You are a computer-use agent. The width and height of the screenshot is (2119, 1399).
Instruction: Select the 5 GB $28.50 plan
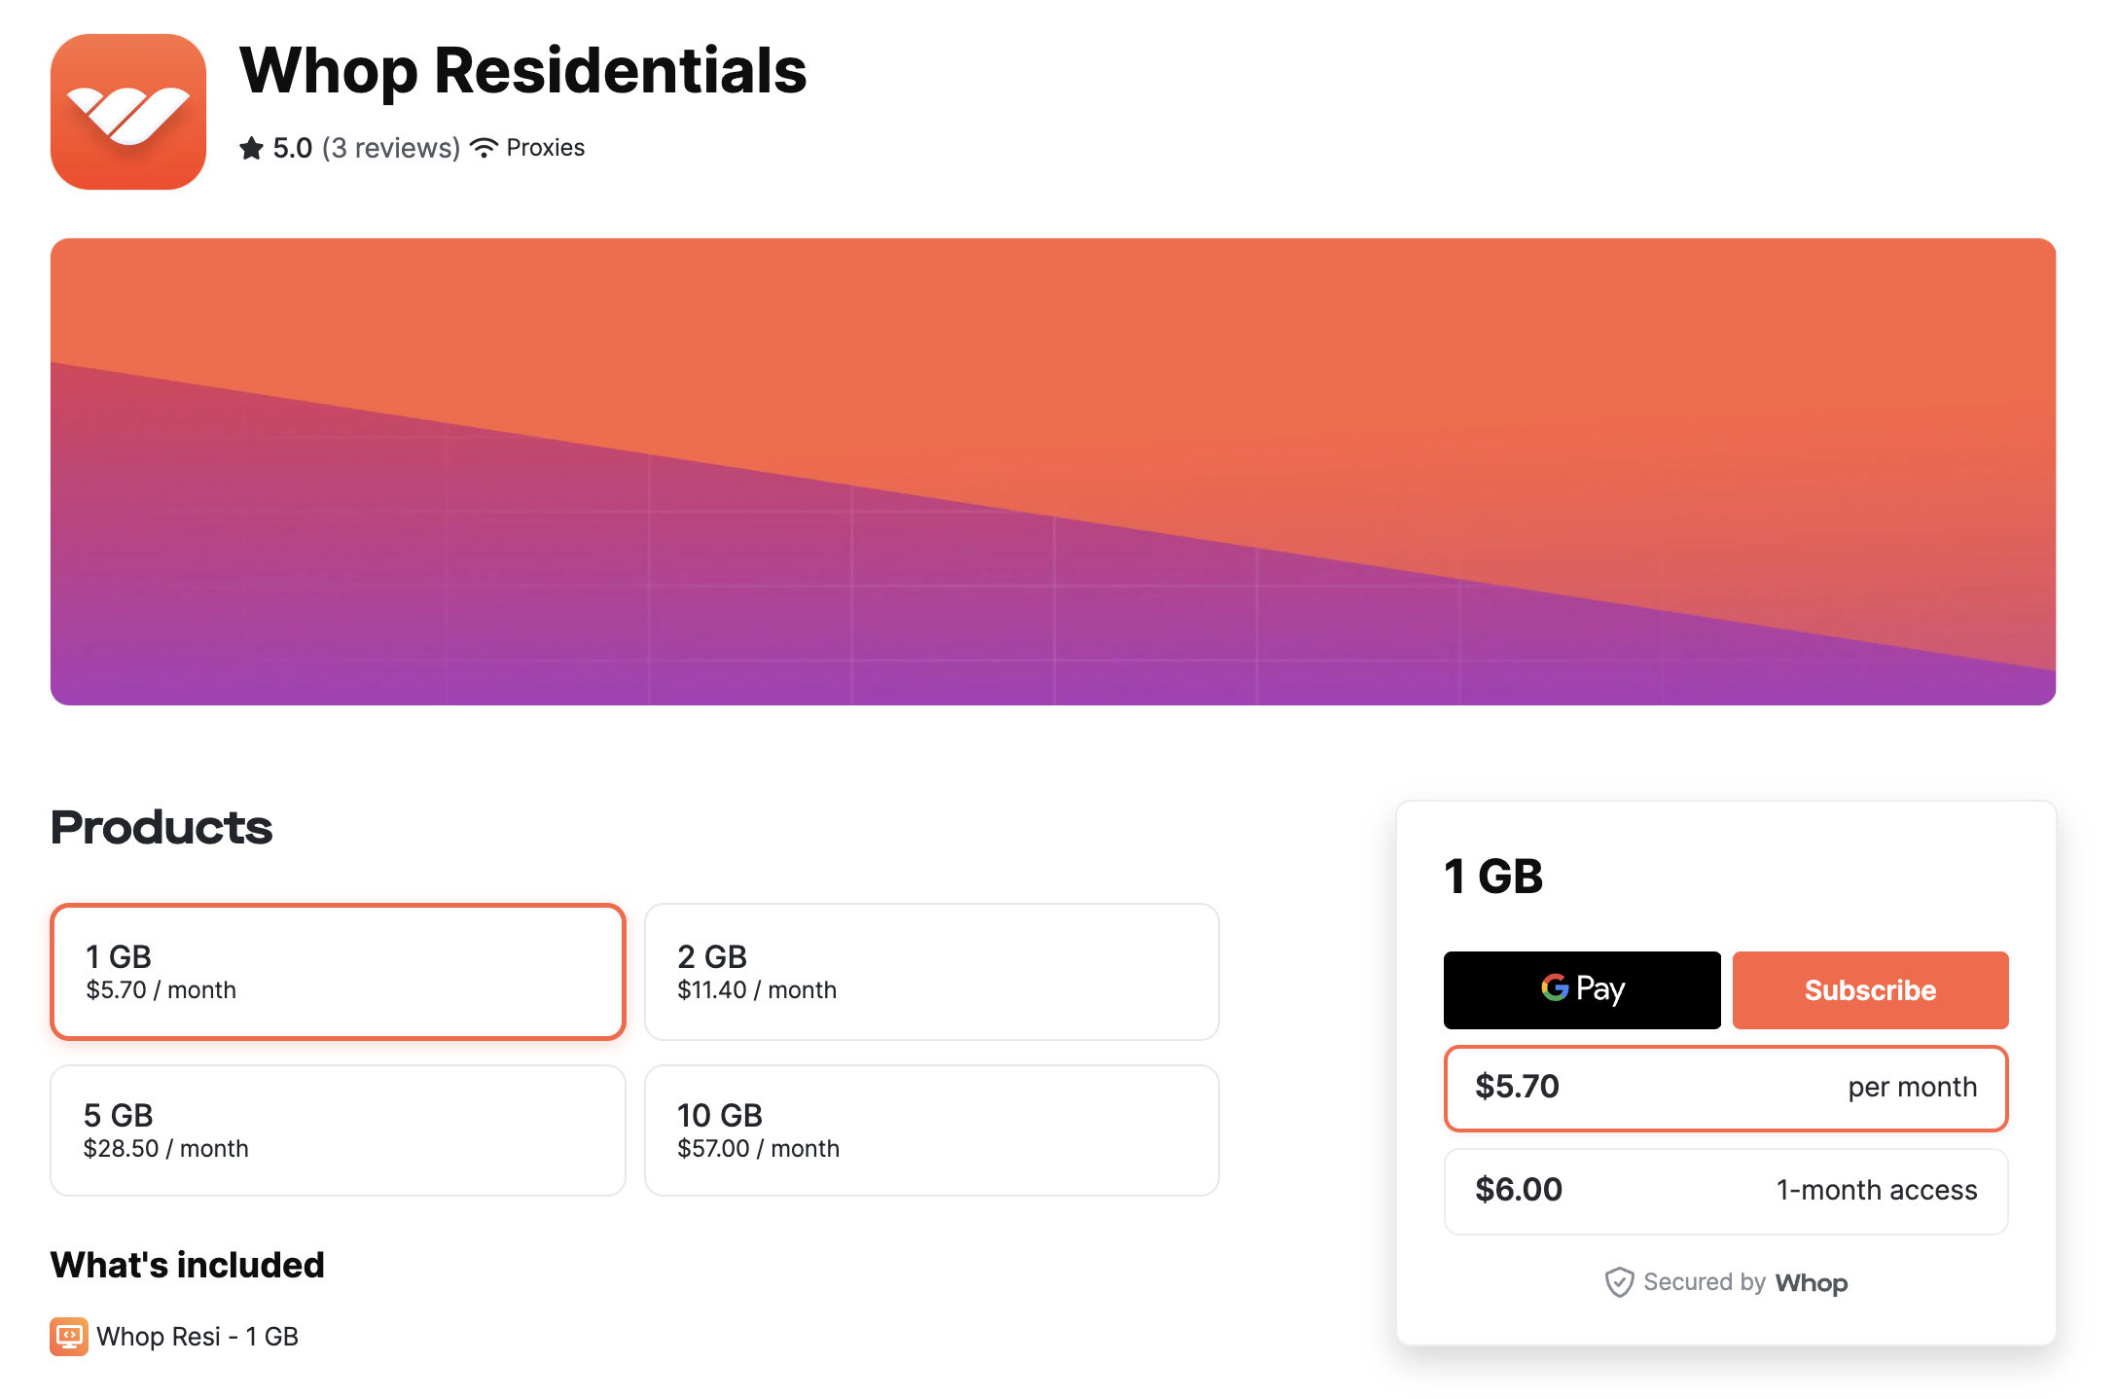[338, 1130]
